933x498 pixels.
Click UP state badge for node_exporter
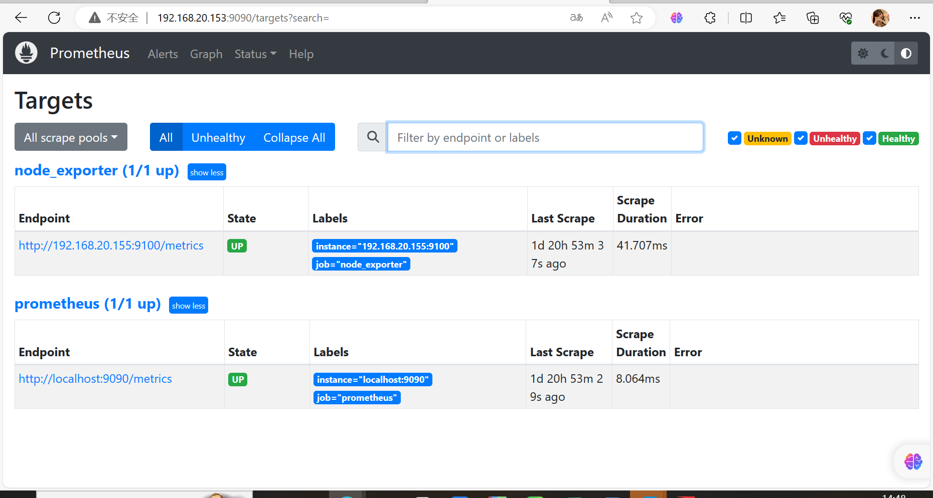(237, 246)
